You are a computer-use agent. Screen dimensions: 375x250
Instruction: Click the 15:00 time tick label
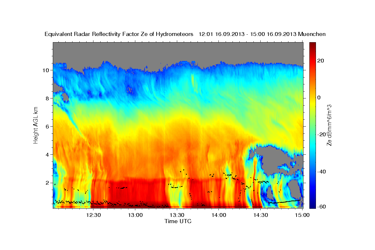pyautogui.click(x=302, y=215)
